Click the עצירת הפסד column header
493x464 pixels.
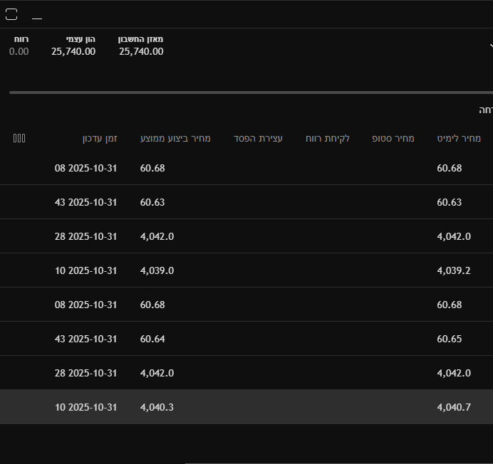pos(258,138)
